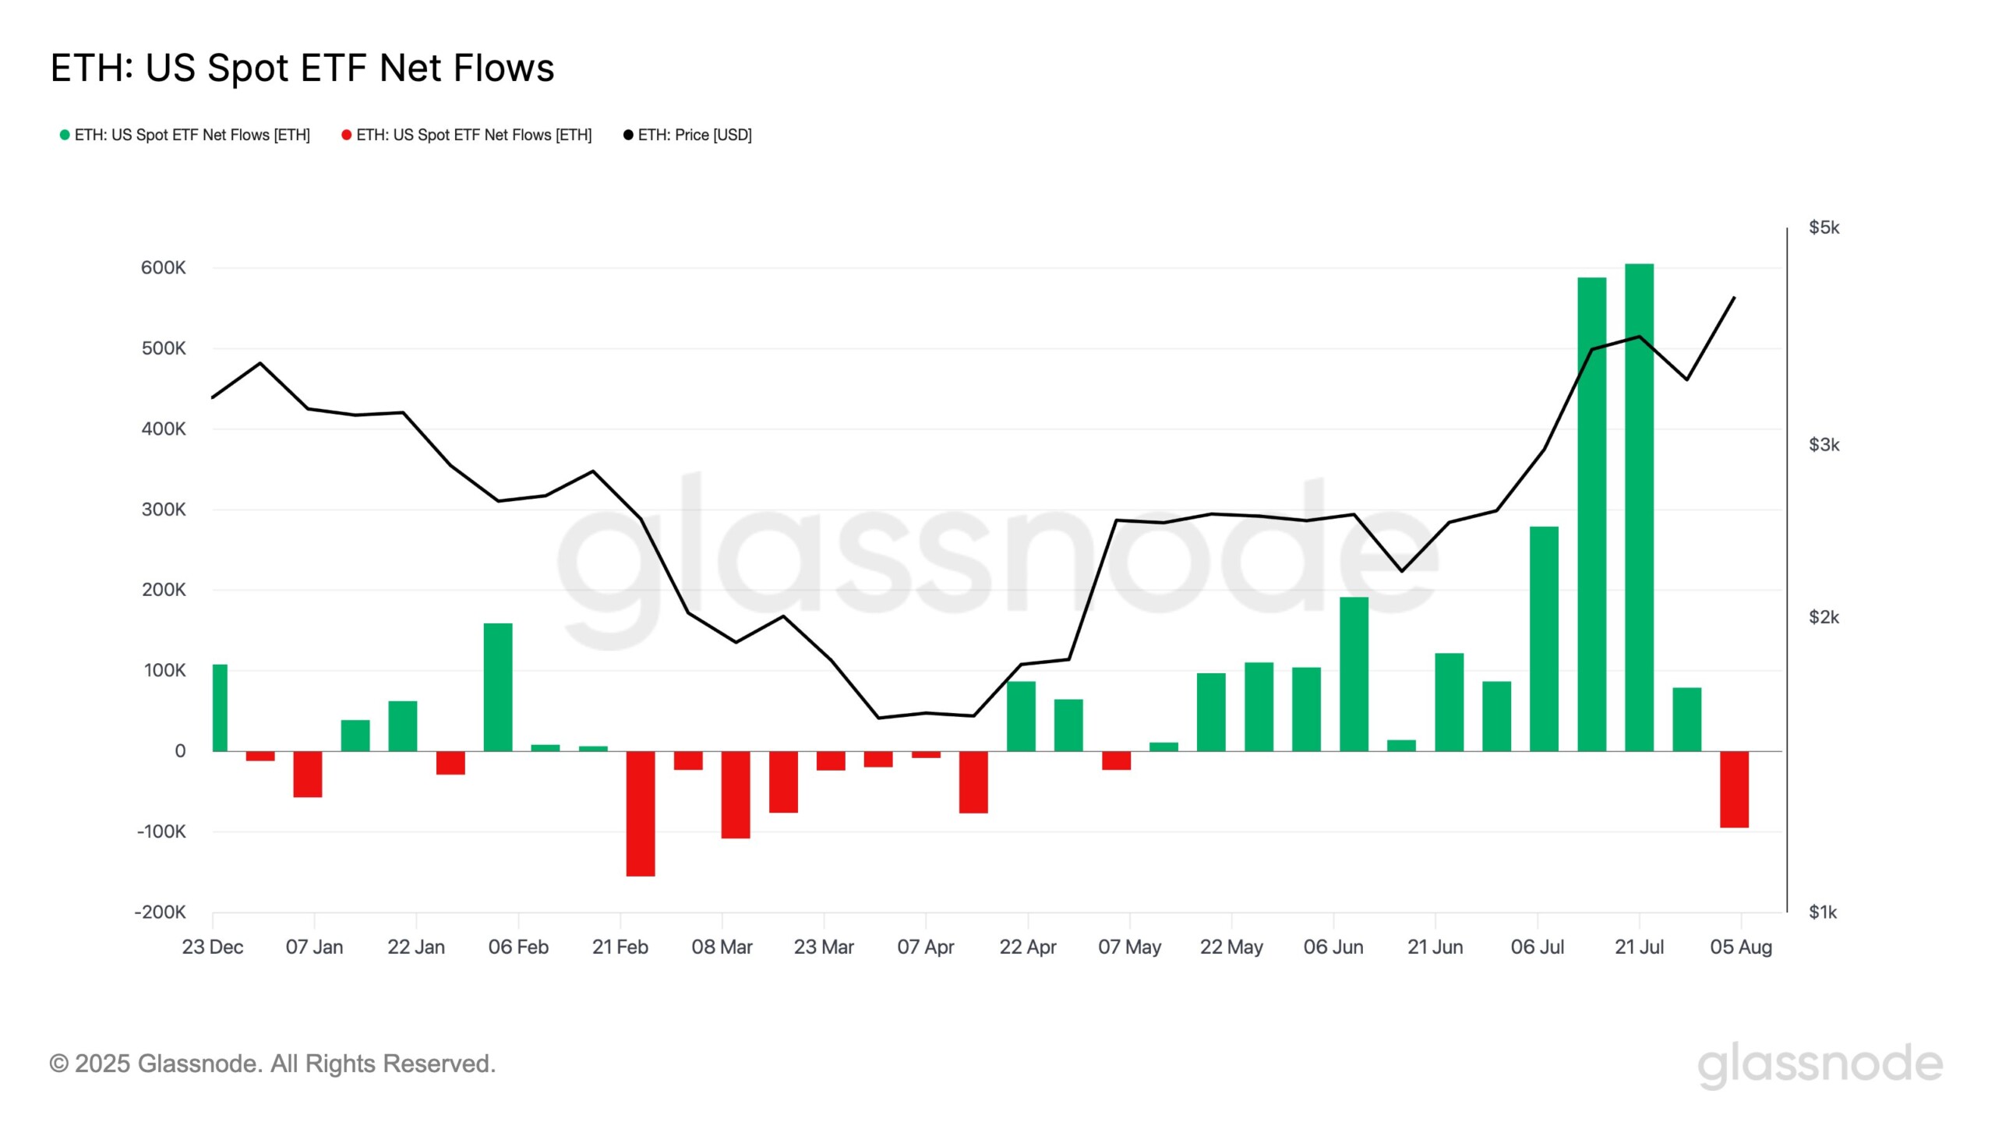Image resolution: width=1995 pixels, height=1122 pixels.
Task: Click the chart title ETH: US Spot ETF Net Flows
Action: point(302,68)
